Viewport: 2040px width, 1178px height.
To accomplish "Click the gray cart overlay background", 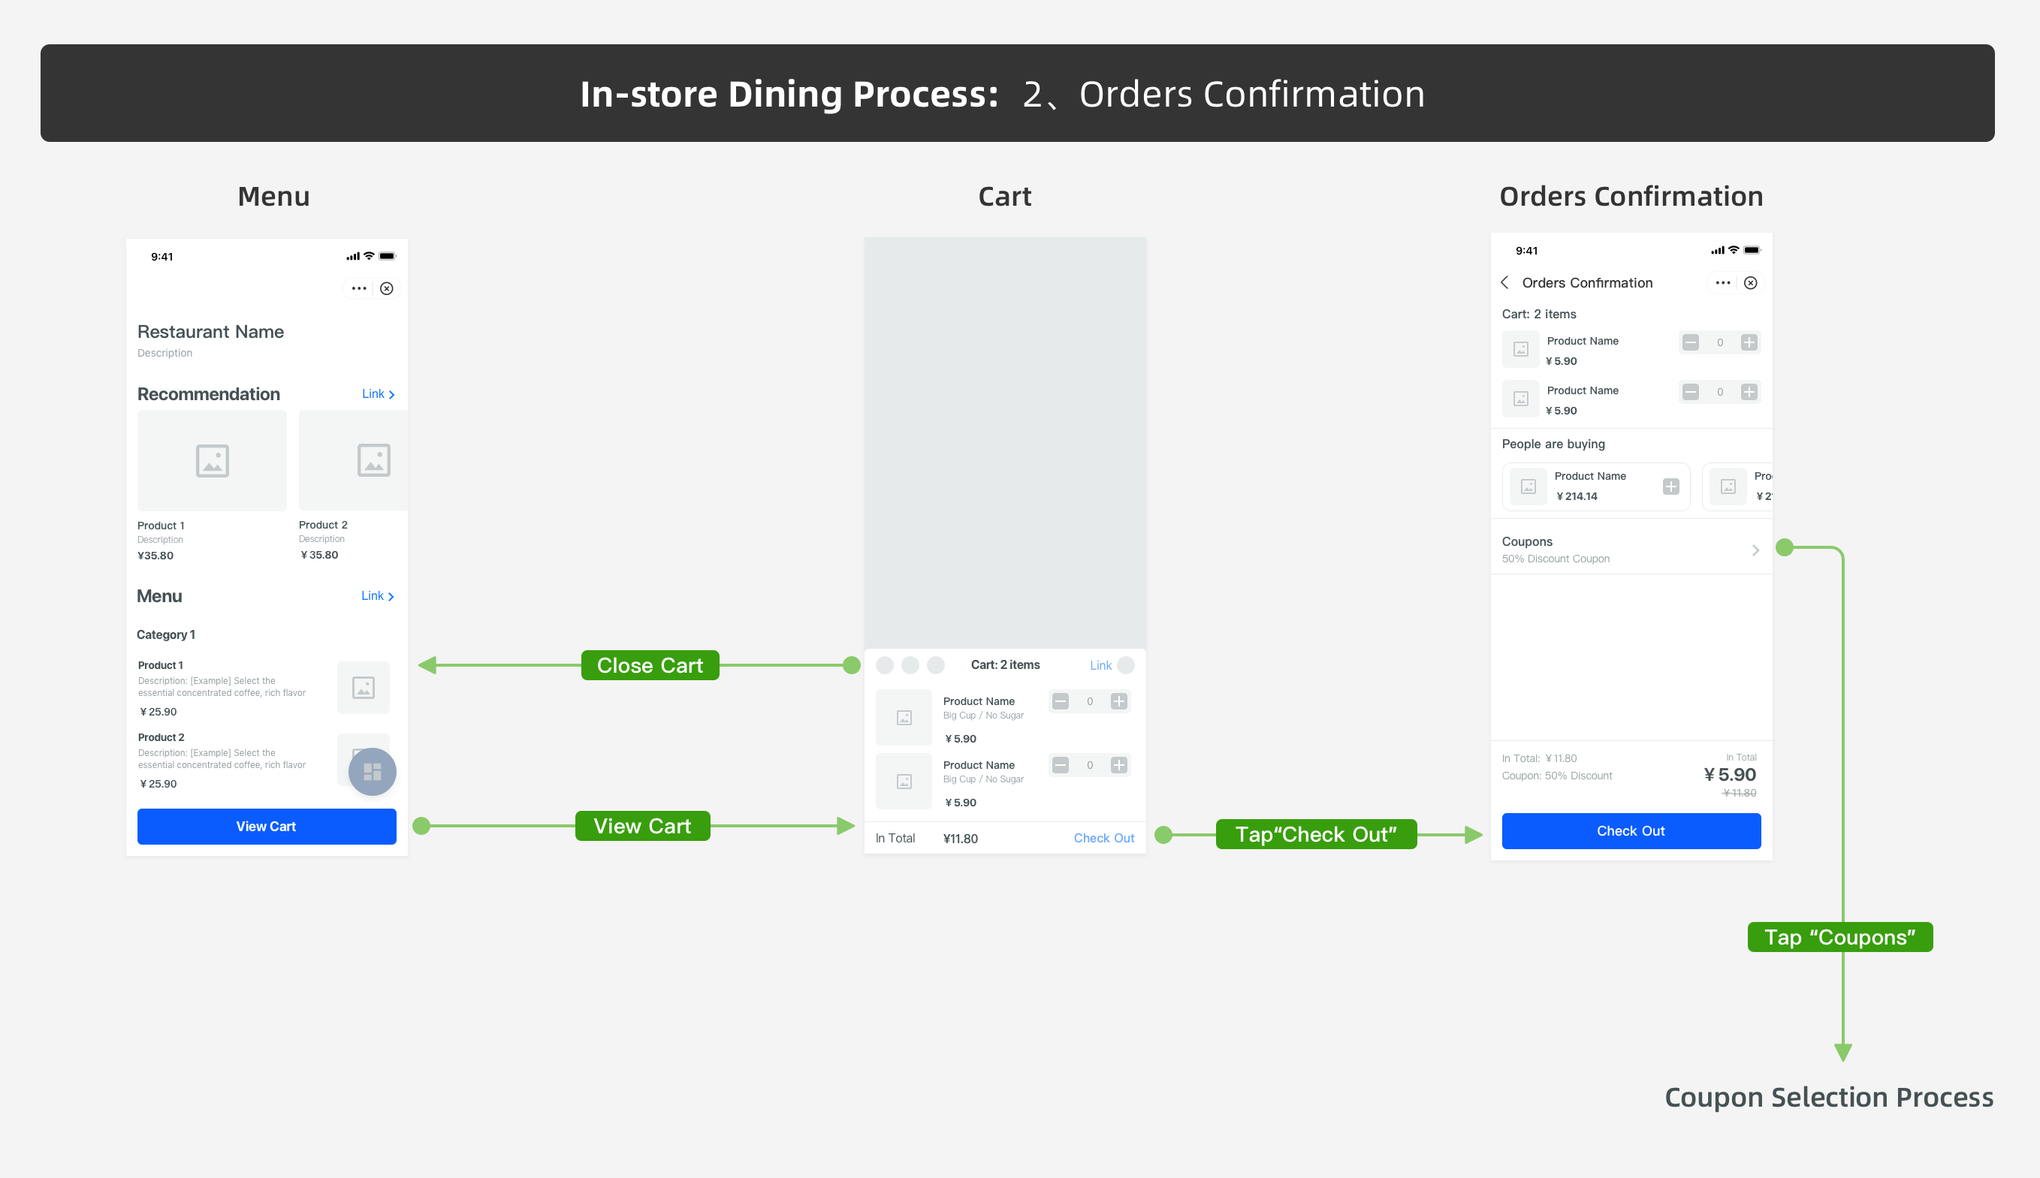I will tap(1004, 441).
